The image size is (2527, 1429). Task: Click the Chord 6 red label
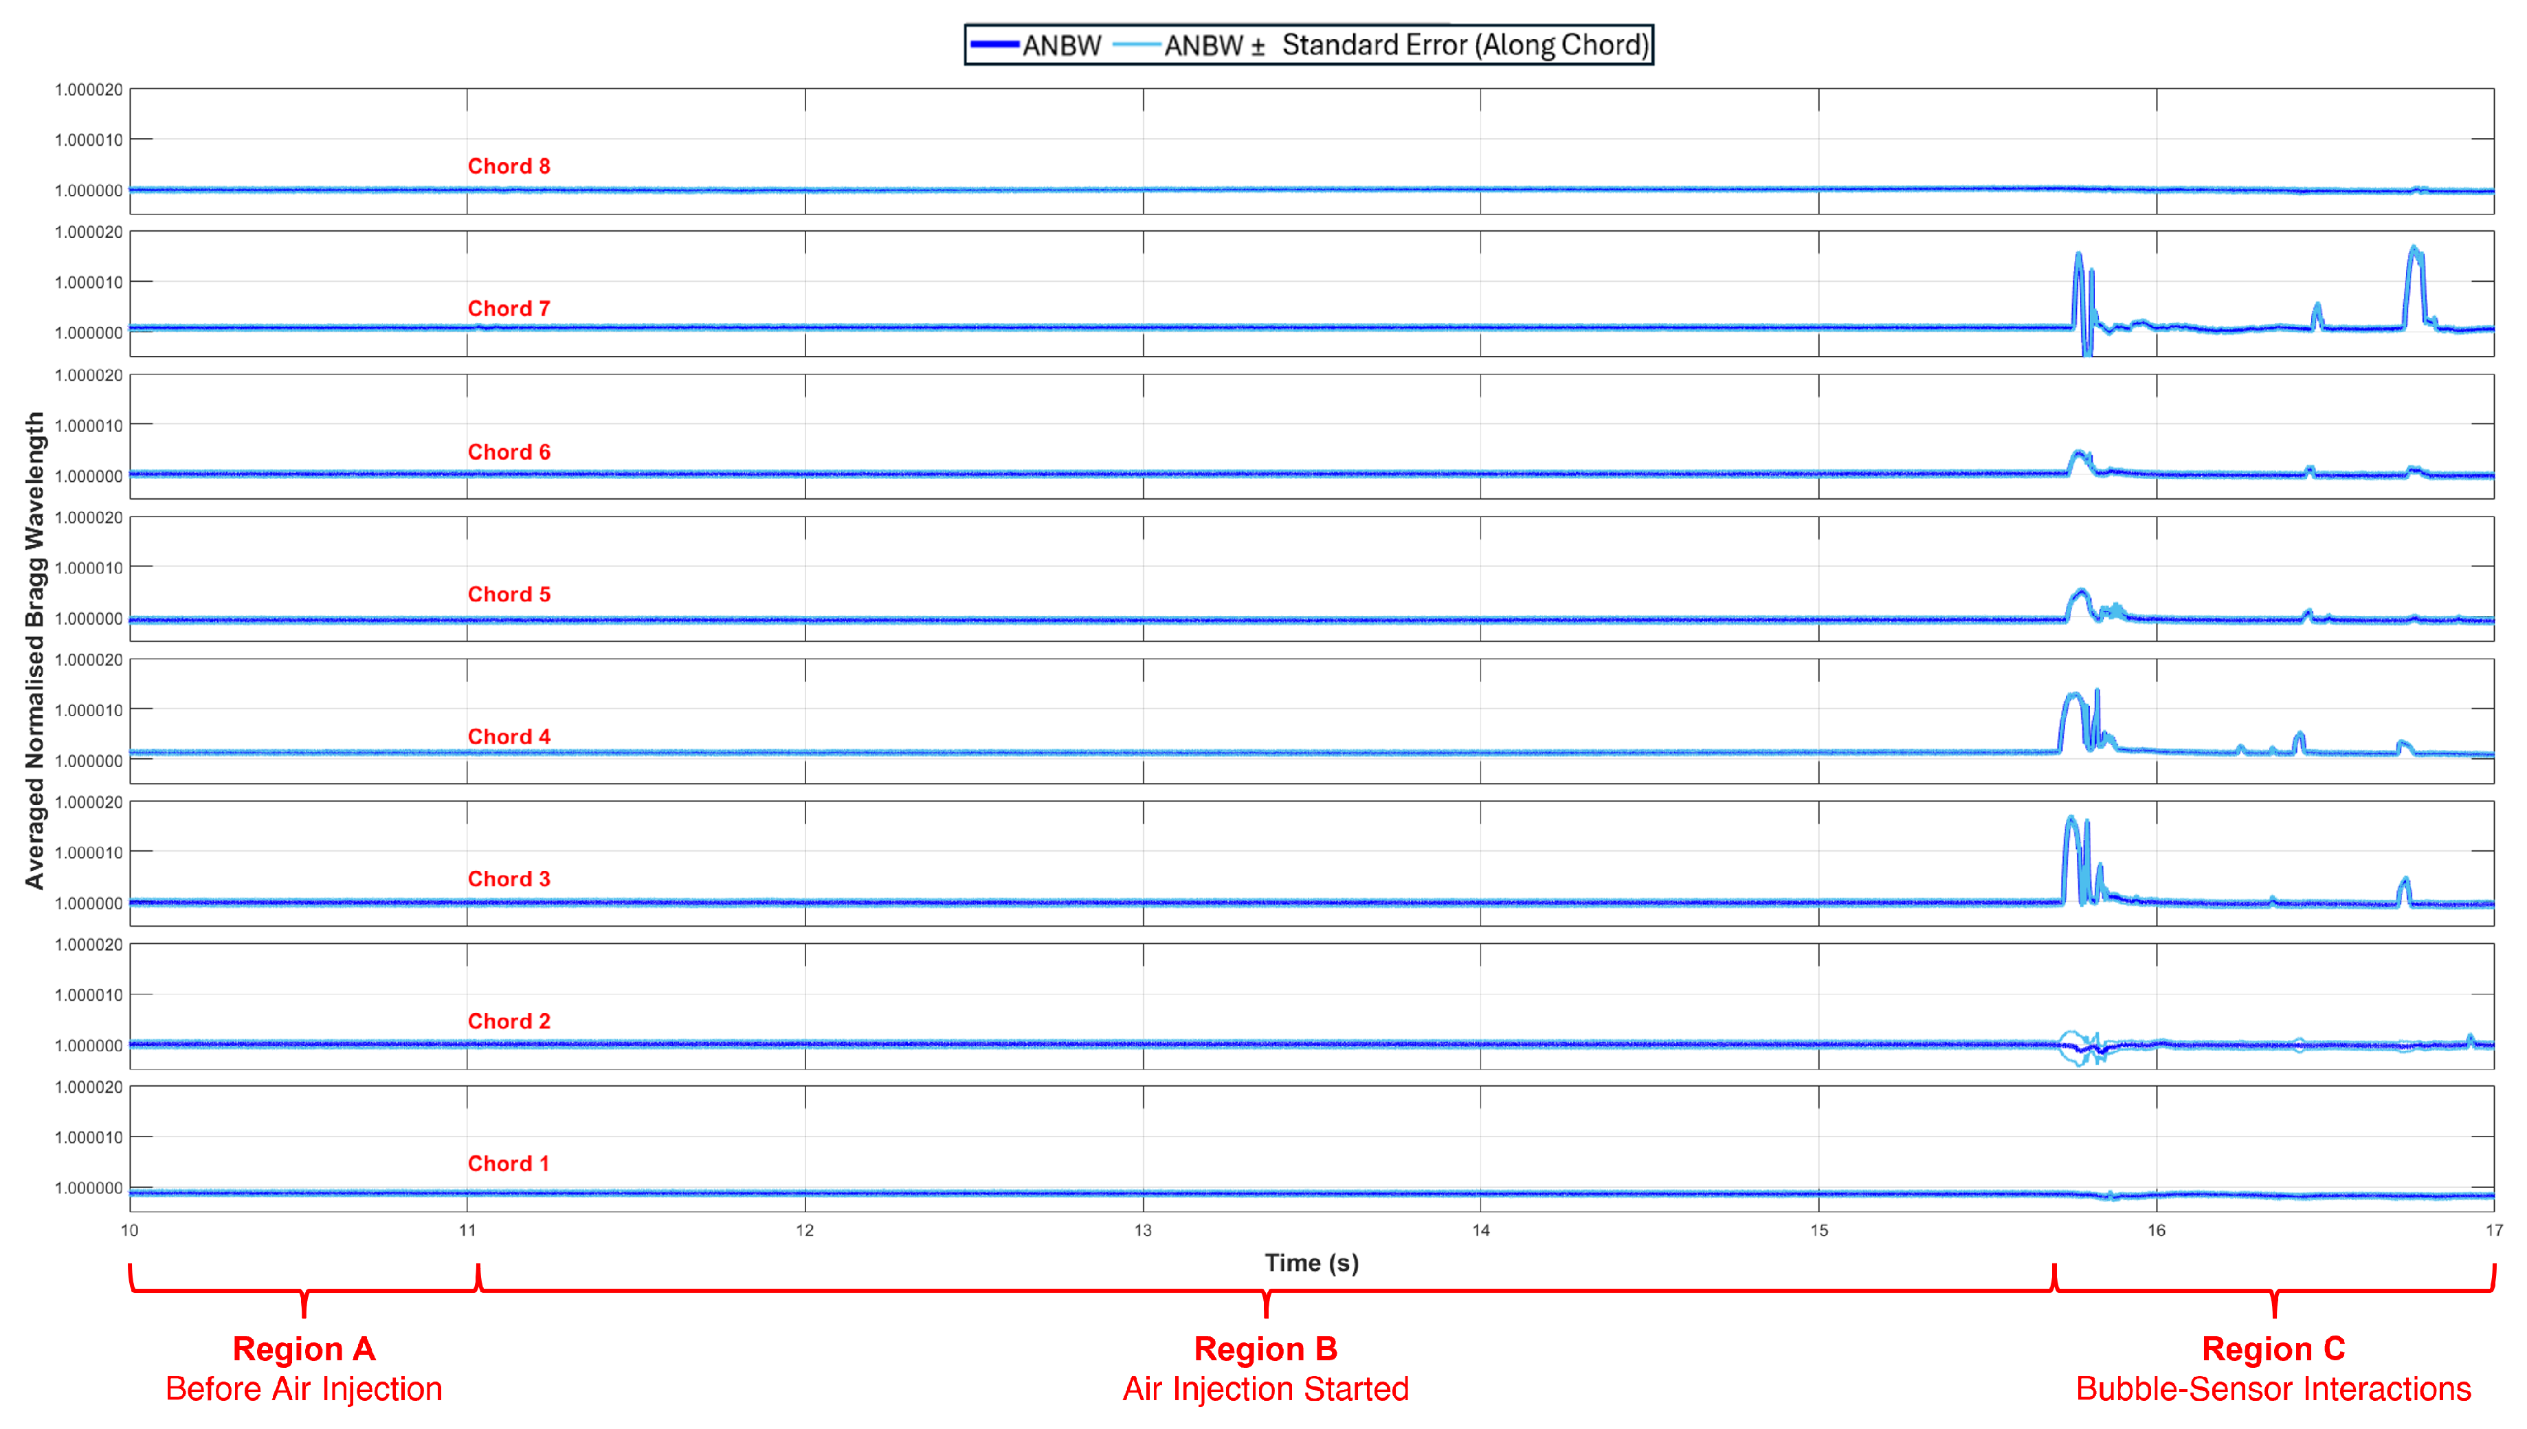point(508,452)
